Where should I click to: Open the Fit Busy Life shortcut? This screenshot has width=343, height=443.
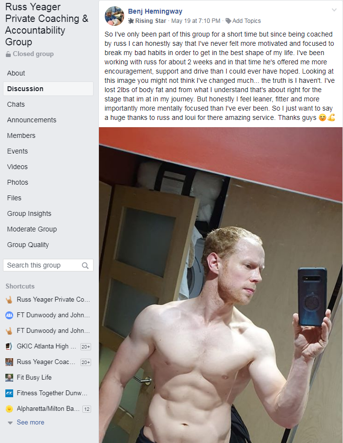coord(34,378)
